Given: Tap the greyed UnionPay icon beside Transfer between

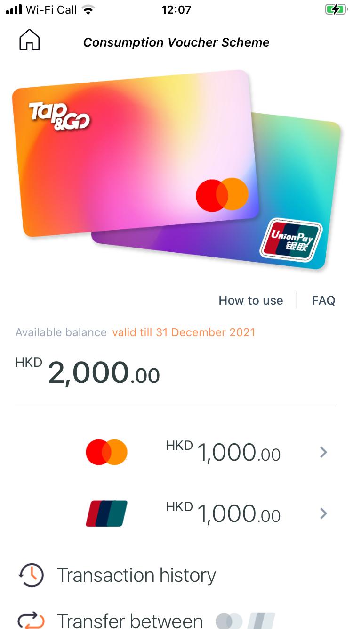Looking at the screenshot, I should [x=261, y=621].
